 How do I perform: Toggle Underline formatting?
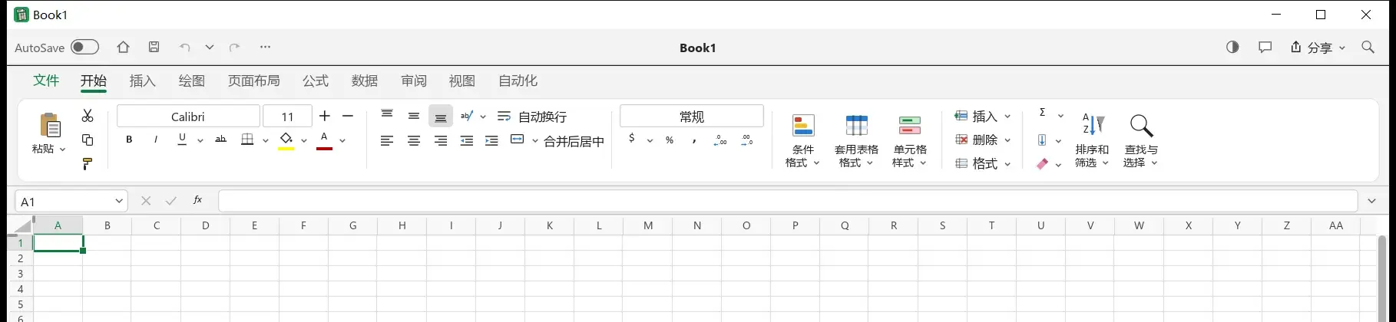(x=182, y=139)
